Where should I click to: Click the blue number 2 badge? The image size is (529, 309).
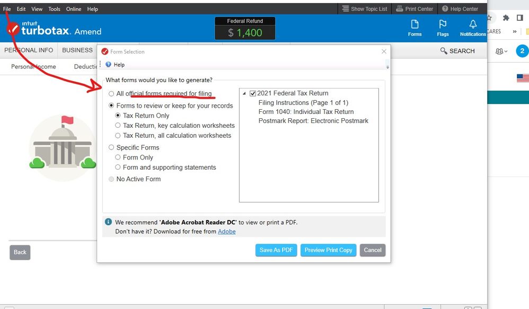coord(522,51)
